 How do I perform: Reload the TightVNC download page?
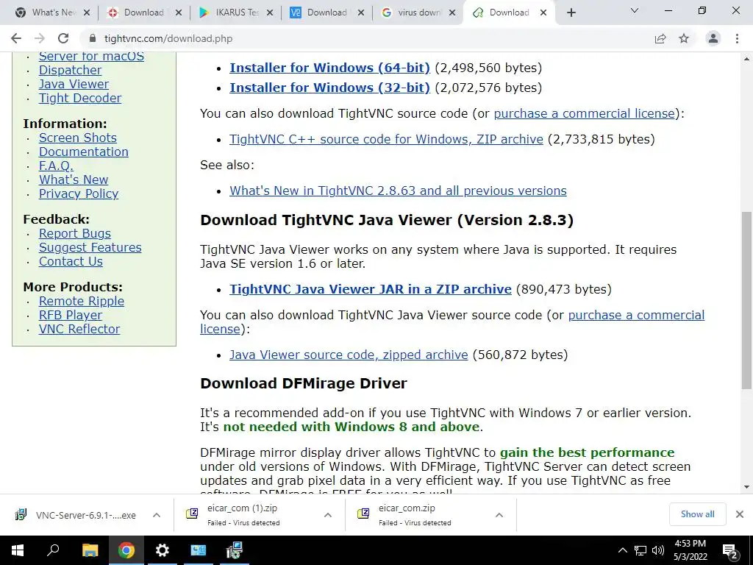63,38
